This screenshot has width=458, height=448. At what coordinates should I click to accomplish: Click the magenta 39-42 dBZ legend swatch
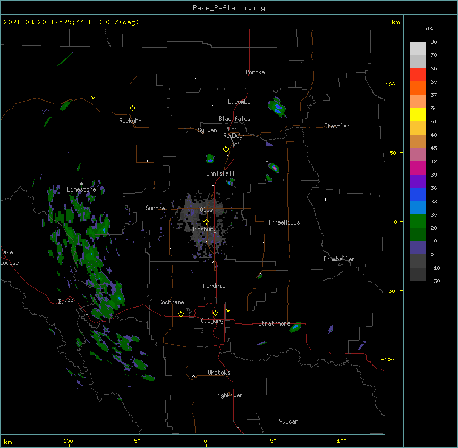(418, 168)
